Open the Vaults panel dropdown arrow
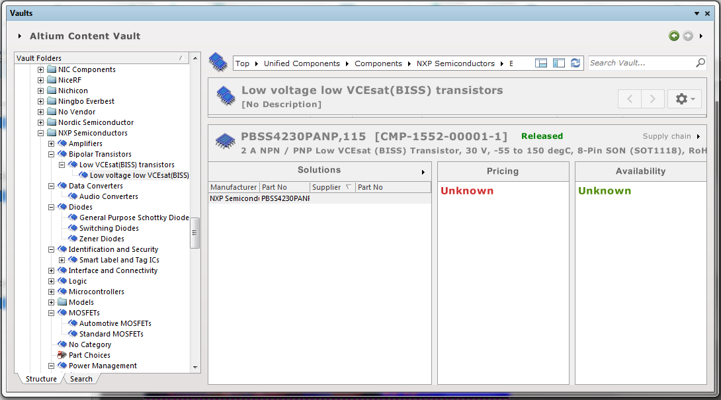Screen dimensions: 721x400 click(x=697, y=13)
